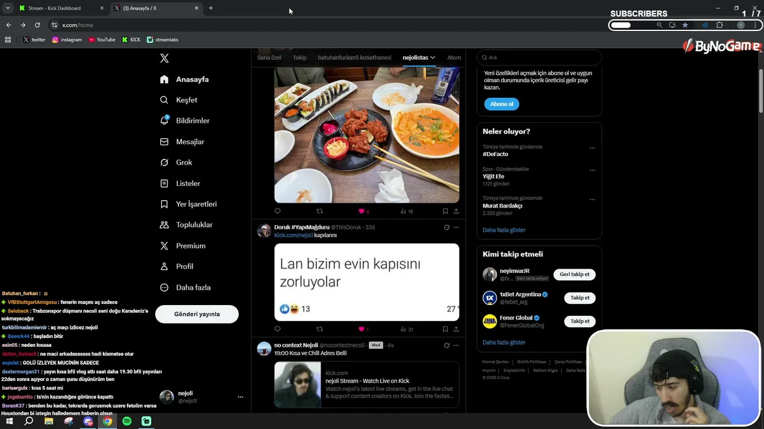
Task: Open Listeler in the sidebar
Action: [x=180, y=184]
